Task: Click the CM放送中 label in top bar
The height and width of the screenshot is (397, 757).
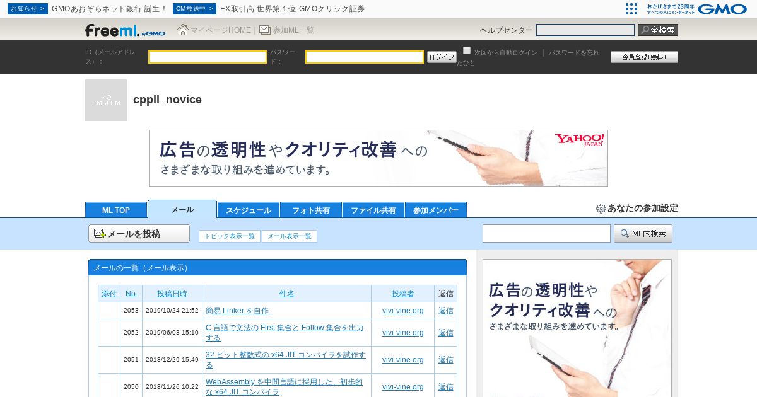Action: click(x=194, y=9)
